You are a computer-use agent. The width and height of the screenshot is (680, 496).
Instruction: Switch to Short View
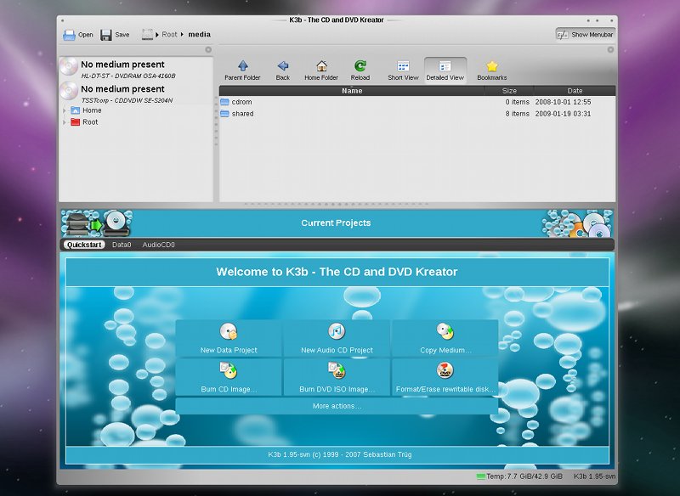point(403,70)
